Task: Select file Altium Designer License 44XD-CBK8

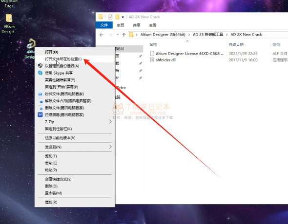Action: pos(189,54)
